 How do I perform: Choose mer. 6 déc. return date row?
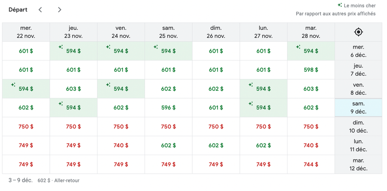point(358,51)
